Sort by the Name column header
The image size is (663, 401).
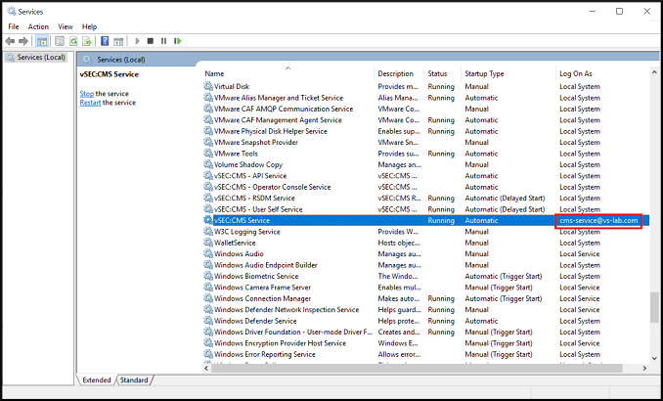[288, 73]
